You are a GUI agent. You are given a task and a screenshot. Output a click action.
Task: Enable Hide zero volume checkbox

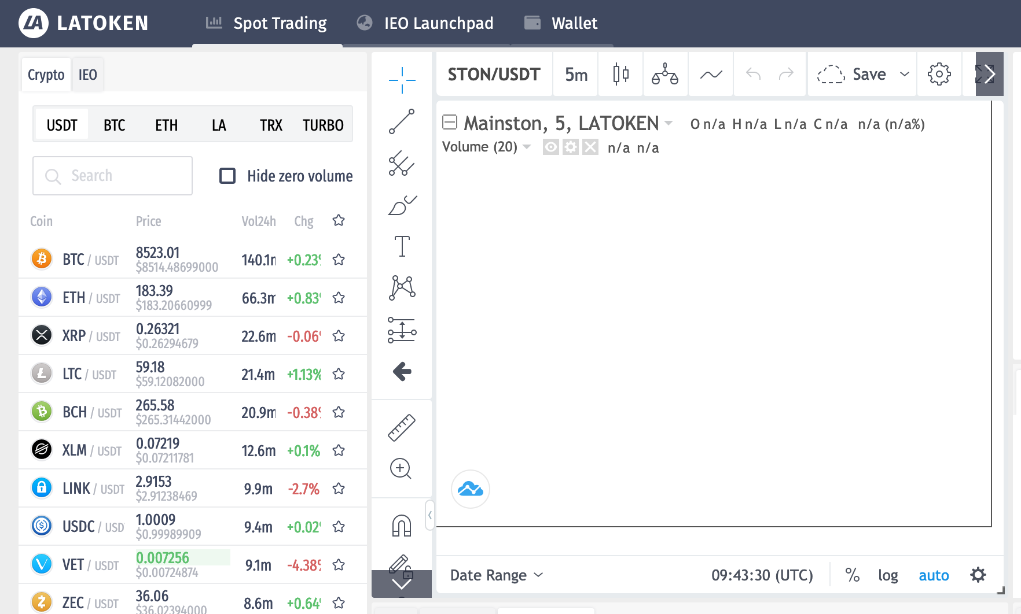pyautogui.click(x=227, y=176)
